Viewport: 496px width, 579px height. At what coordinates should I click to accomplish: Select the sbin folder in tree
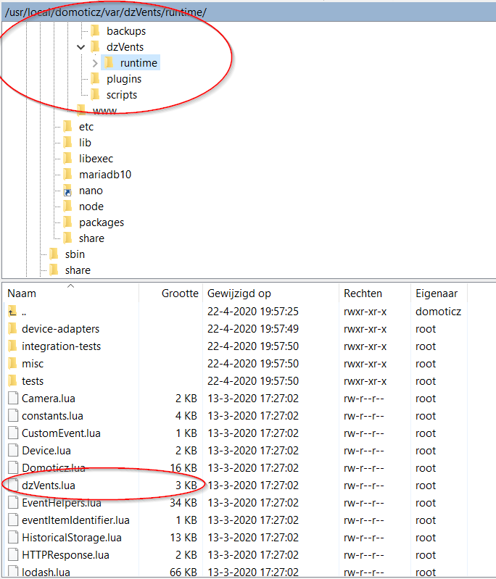pos(75,254)
